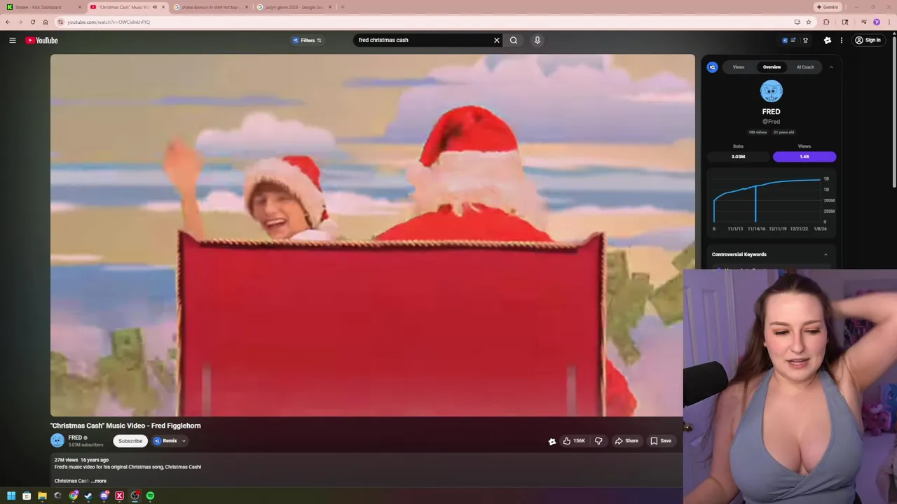
Task: Dislike the video
Action: 598,441
